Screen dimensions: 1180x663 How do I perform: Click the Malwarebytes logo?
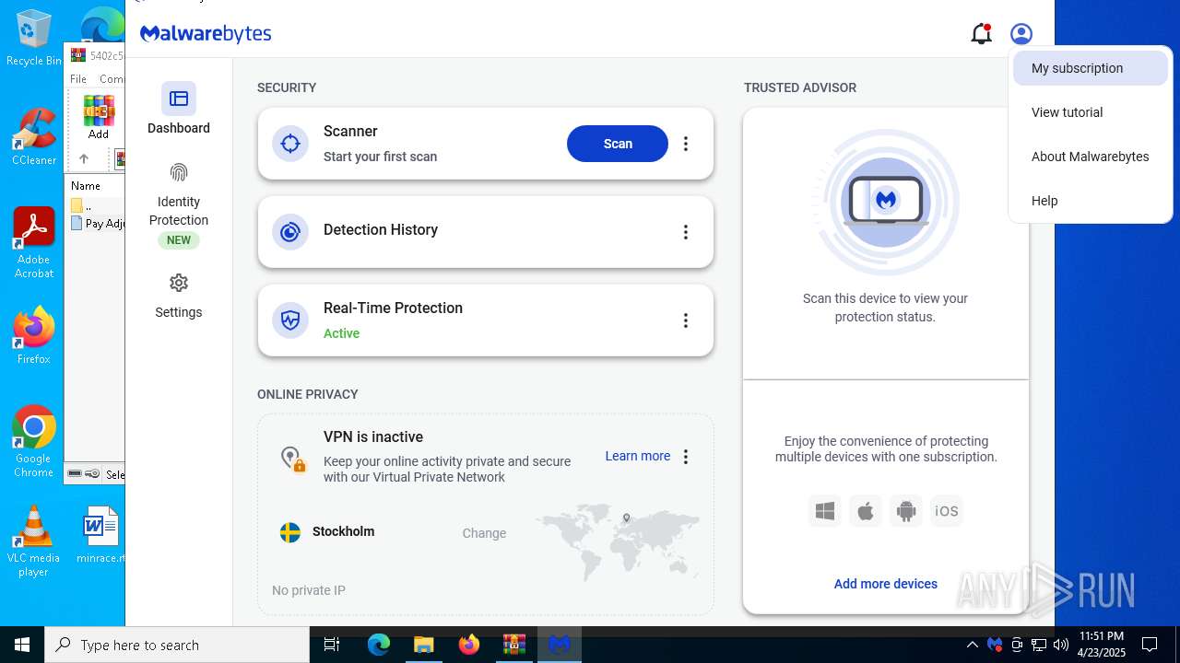point(206,34)
